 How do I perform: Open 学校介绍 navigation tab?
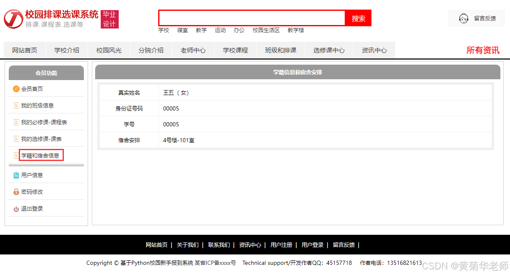click(x=67, y=50)
